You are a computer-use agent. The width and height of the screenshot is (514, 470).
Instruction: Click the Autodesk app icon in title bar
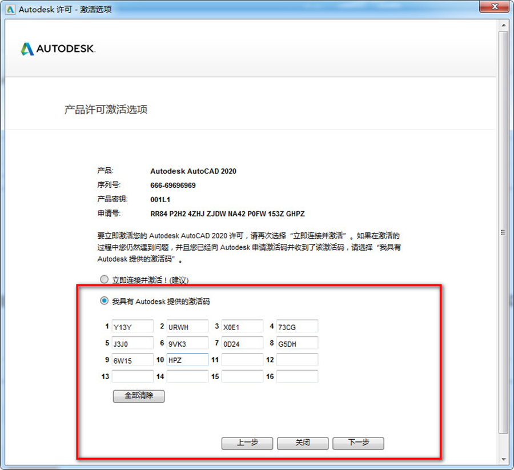pos(10,10)
